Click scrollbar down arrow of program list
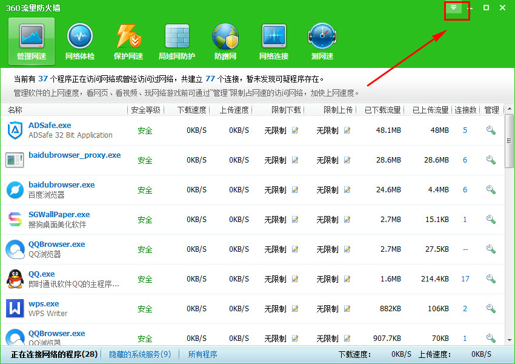This screenshot has height=364, width=515. point(510,340)
